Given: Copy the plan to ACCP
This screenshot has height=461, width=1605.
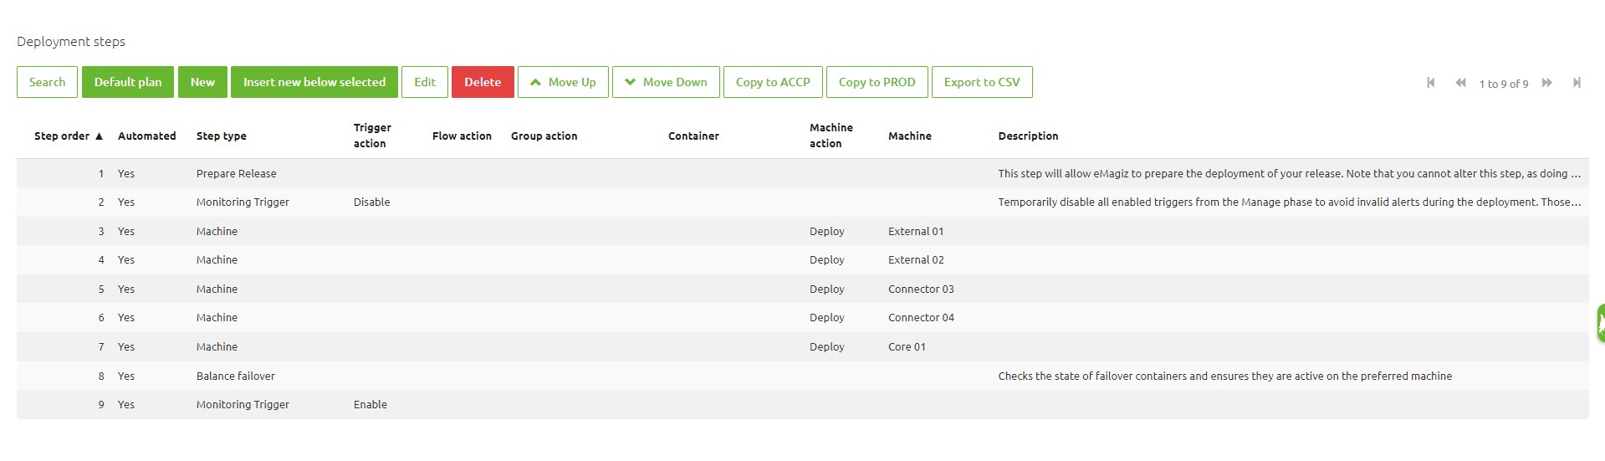Looking at the screenshot, I should (x=773, y=82).
